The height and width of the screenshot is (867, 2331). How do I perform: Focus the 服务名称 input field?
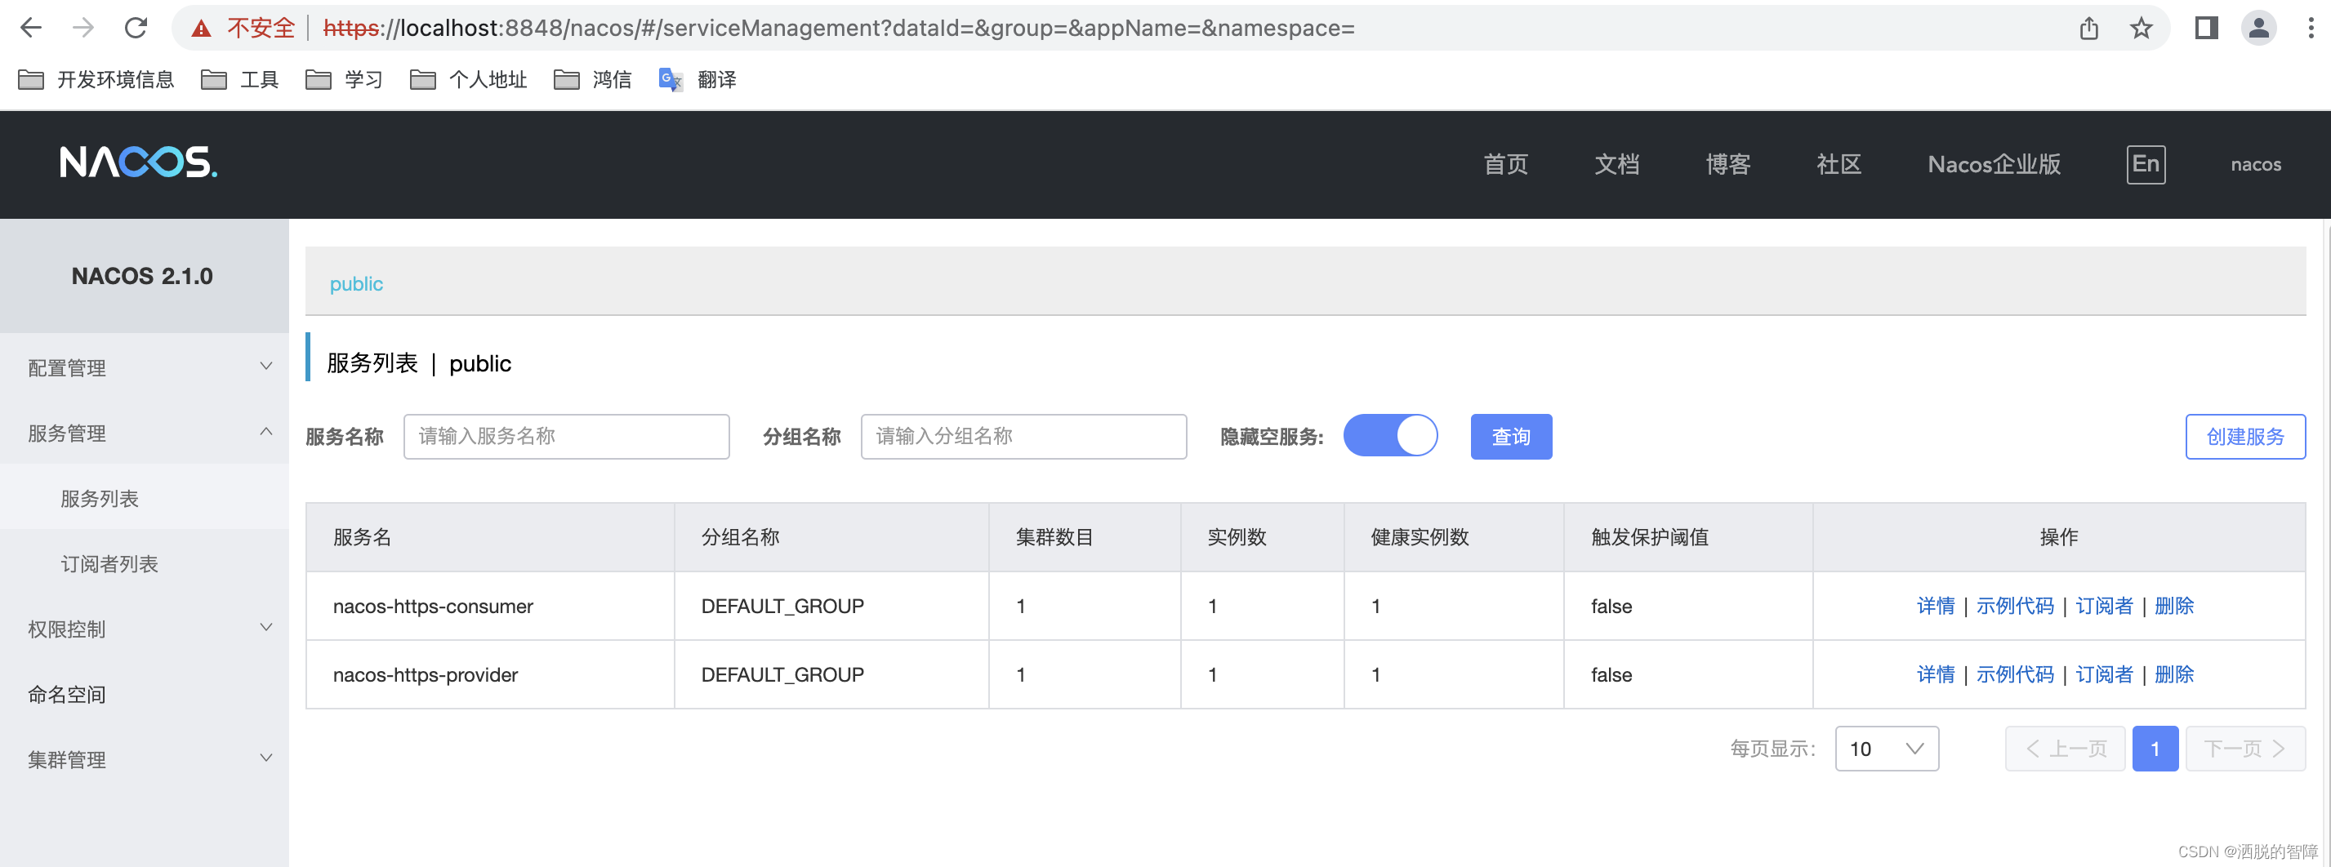[567, 437]
